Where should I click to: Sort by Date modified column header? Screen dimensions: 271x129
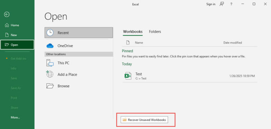coord(233,43)
